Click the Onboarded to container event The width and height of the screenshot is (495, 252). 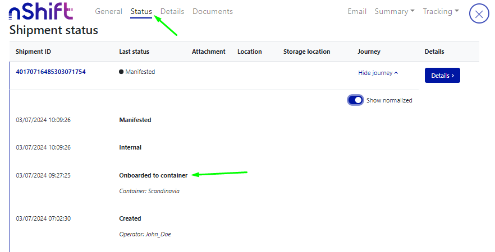pyautogui.click(x=153, y=175)
